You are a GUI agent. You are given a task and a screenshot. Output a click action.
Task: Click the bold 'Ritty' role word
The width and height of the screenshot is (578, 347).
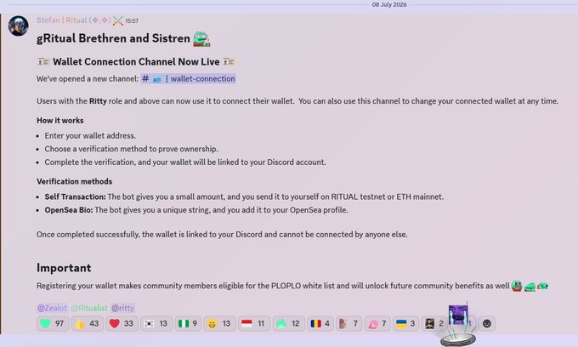98,101
